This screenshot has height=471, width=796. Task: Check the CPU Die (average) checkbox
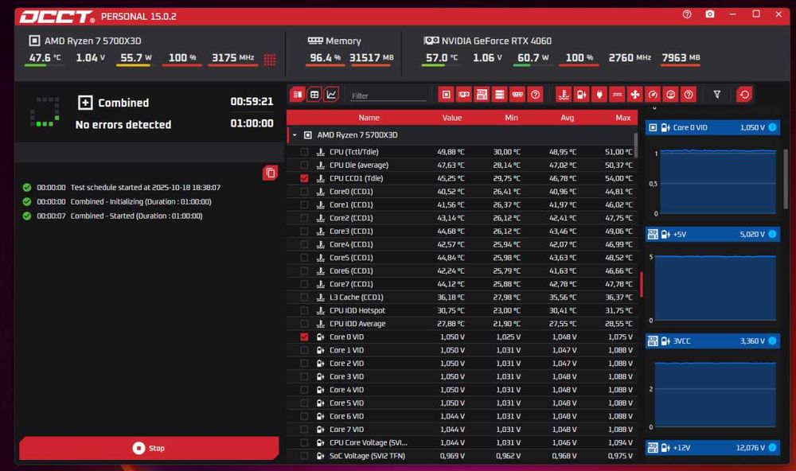pos(304,165)
